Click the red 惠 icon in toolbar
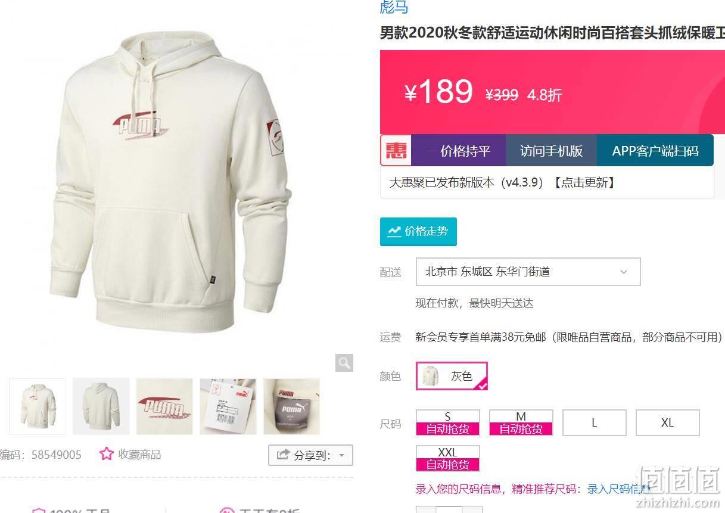725x513 pixels. pyautogui.click(x=396, y=150)
